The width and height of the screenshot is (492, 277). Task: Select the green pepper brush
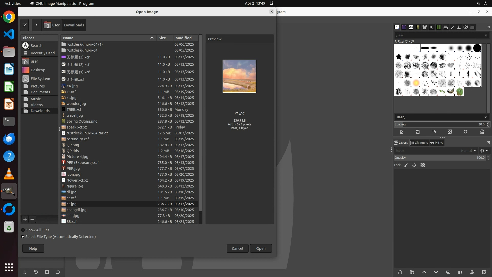460,92
